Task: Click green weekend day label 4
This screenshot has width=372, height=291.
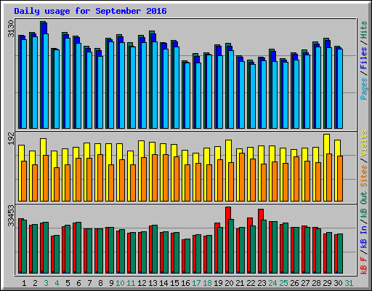Action: tap(57, 283)
